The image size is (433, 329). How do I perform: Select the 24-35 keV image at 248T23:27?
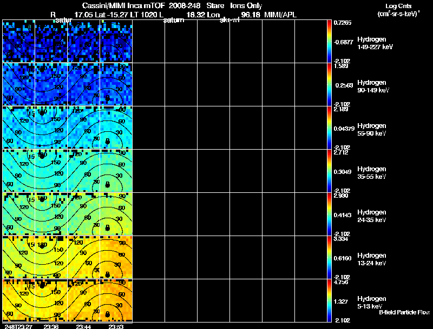pos(19,214)
